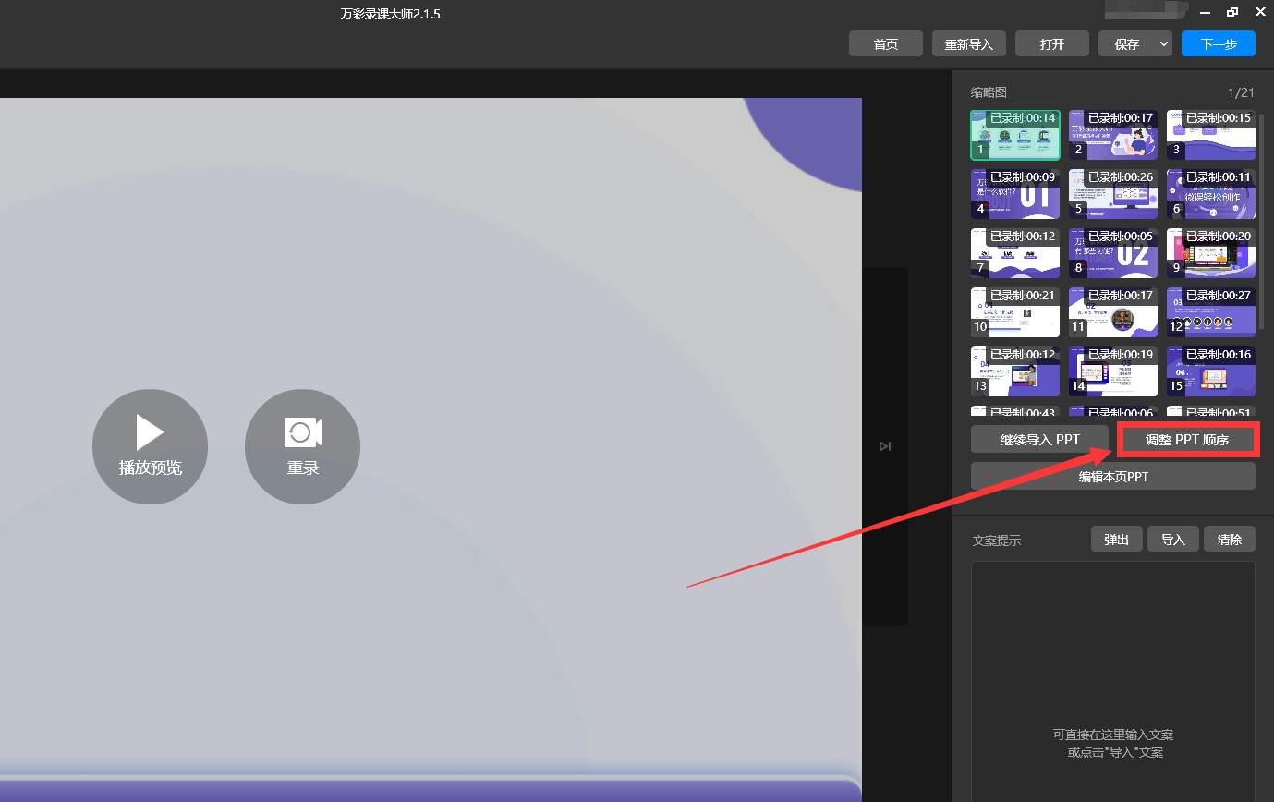1274x802 pixels.
Task: Click 编辑本页PPT button
Action: coord(1113,476)
